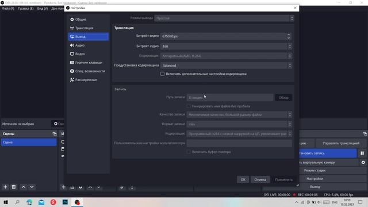Open the Формат записи mkv dropdown
The image size is (368, 207).
click(x=239, y=124)
